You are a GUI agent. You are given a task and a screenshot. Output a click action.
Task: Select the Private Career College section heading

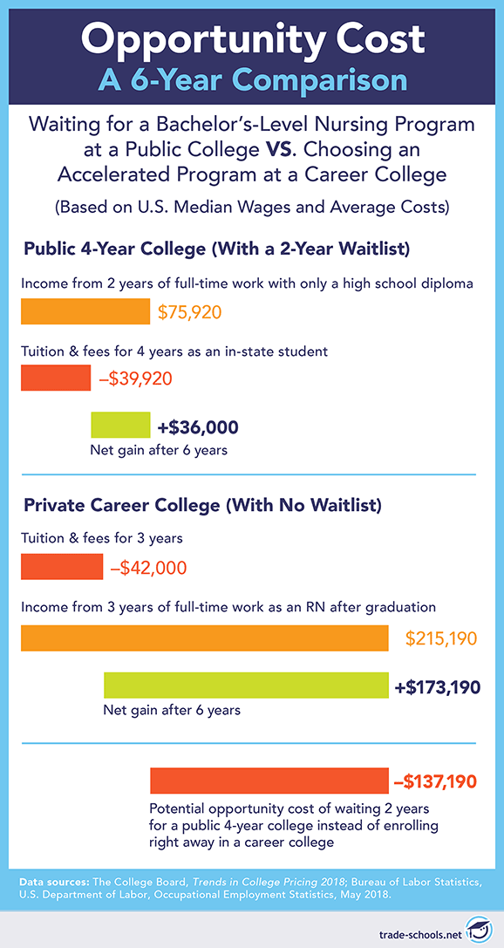pyautogui.click(x=202, y=506)
